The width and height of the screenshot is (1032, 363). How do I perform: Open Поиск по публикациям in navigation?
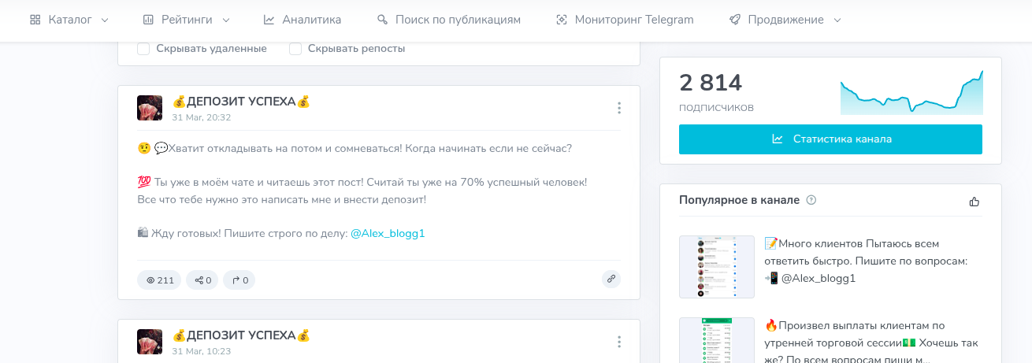[449, 20]
